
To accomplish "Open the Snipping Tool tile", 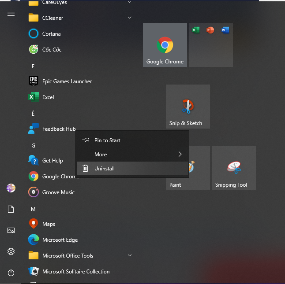I will tap(234, 168).
